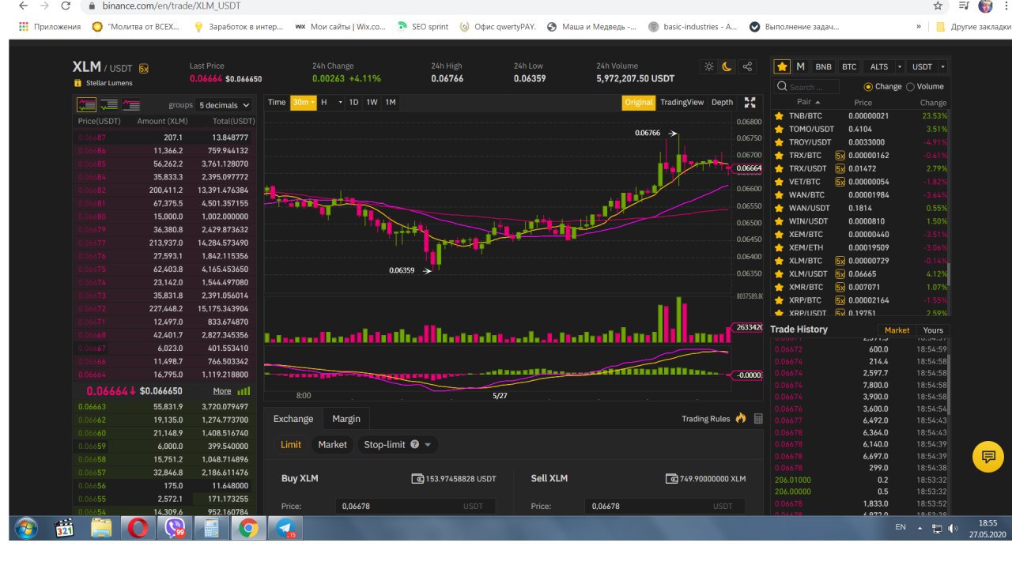Click the Time chart button
The width and height of the screenshot is (1012, 569).
click(277, 102)
